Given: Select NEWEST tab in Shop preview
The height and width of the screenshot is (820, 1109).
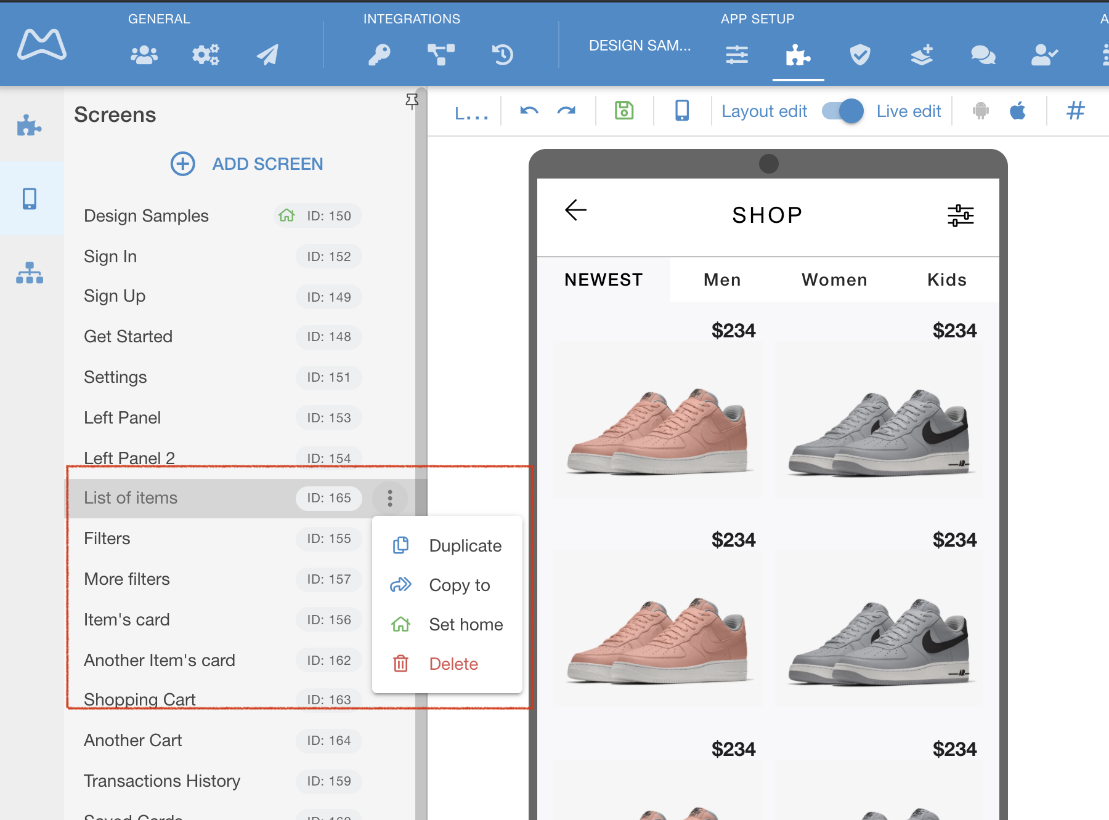Looking at the screenshot, I should (x=604, y=280).
